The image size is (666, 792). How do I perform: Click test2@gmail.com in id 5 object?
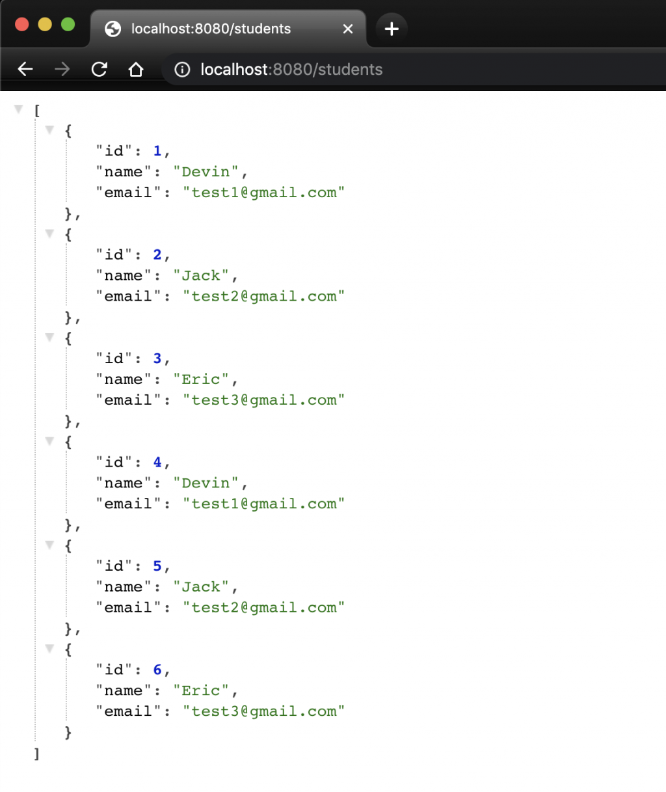pos(263,608)
